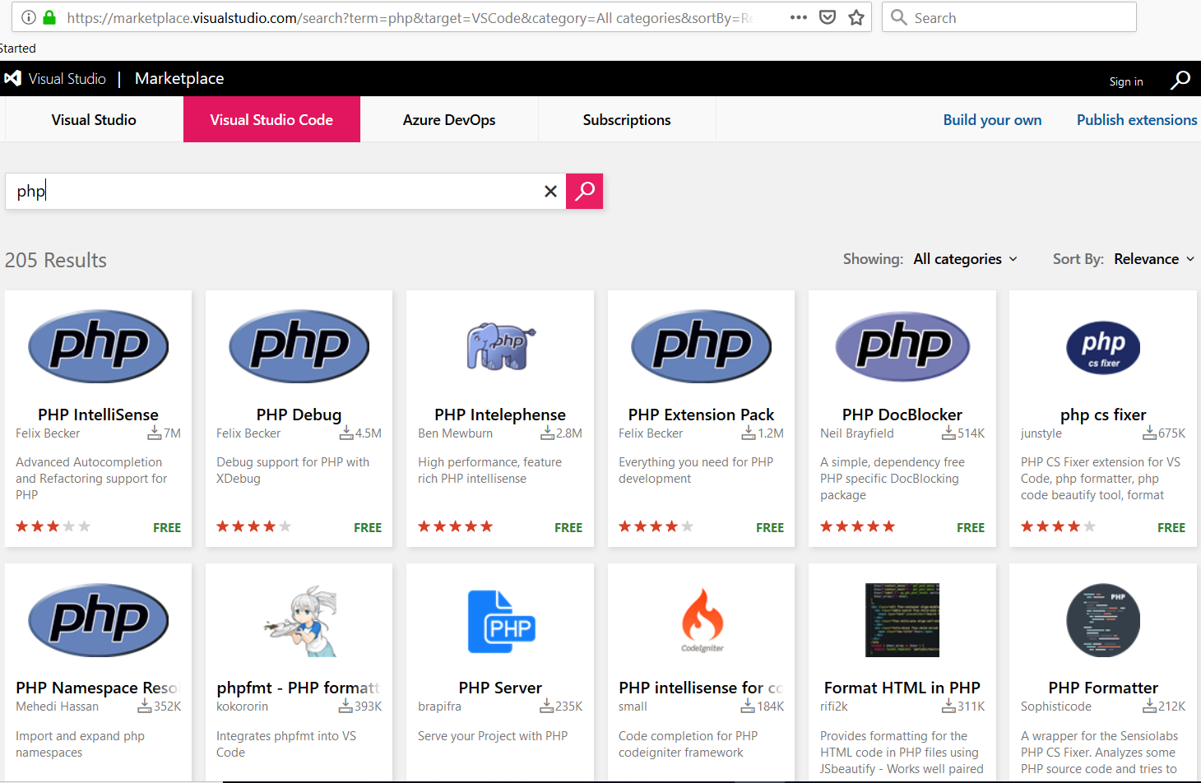Submit search with pink magnifier button
This screenshot has width=1201, height=783.
[584, 191]
